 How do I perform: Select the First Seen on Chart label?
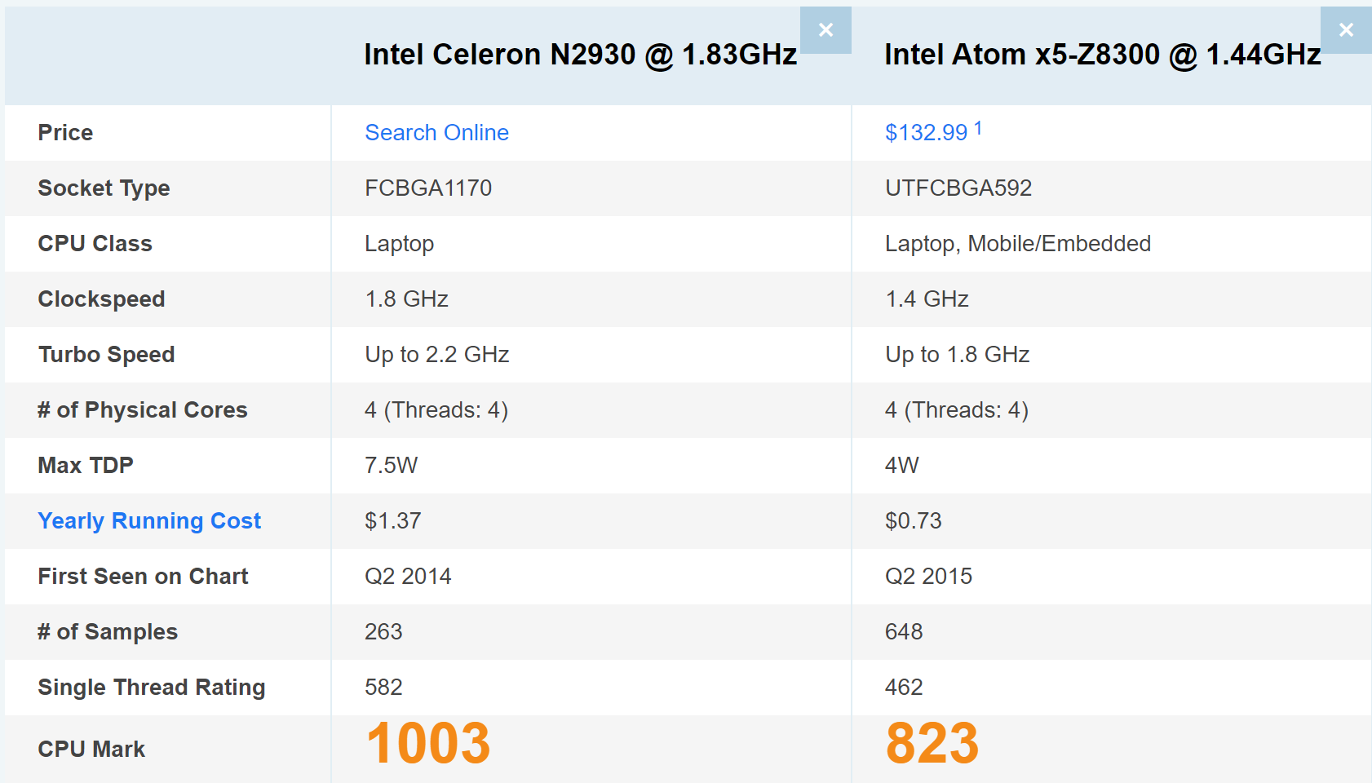click(142, 576)
